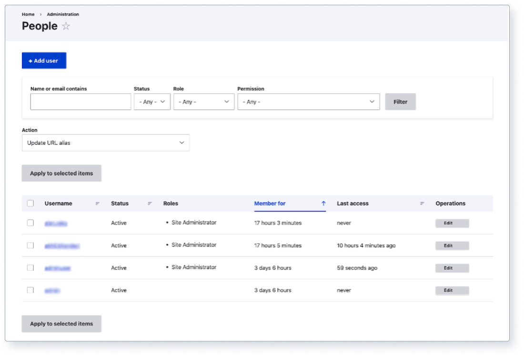Click the sort icon on Last access column
The height and width of the screenshot is (356, 524).
(421, 203)
